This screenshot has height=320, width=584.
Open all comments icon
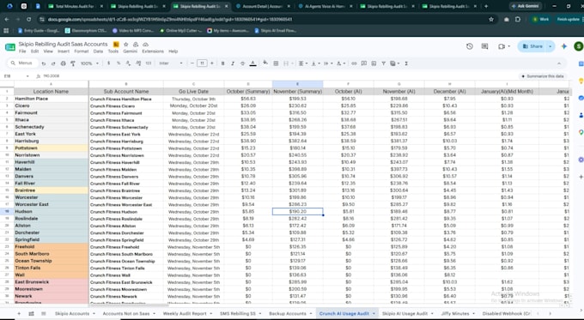(x=484, y=46)
